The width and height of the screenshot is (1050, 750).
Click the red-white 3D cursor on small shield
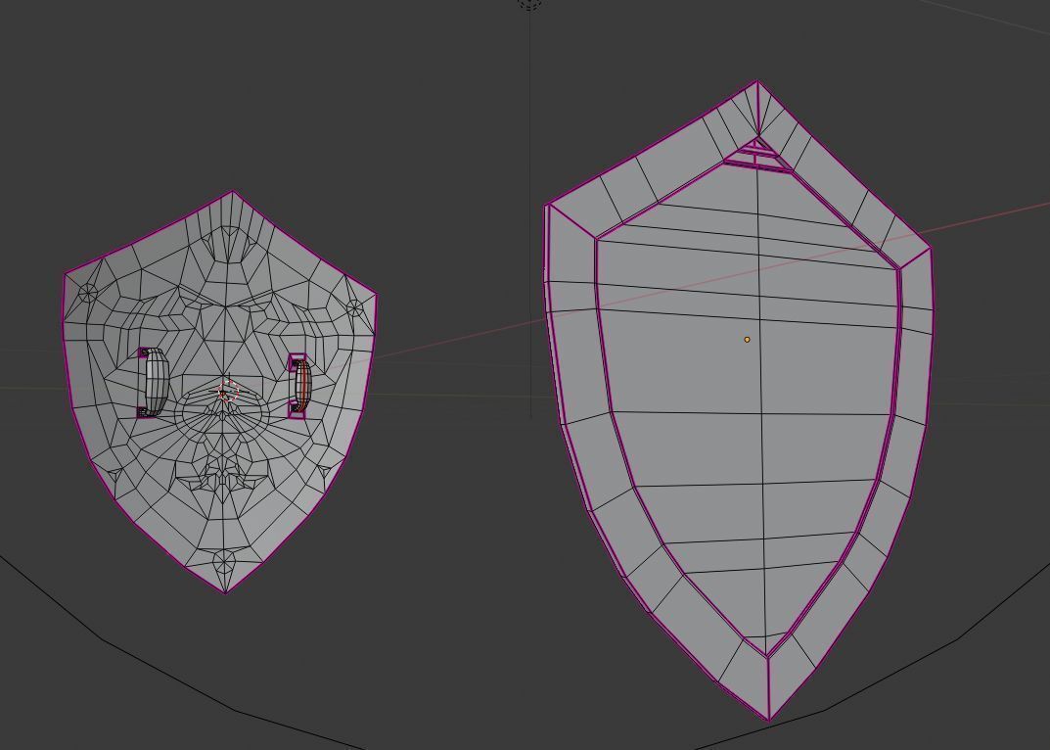(x=228, y=392)
